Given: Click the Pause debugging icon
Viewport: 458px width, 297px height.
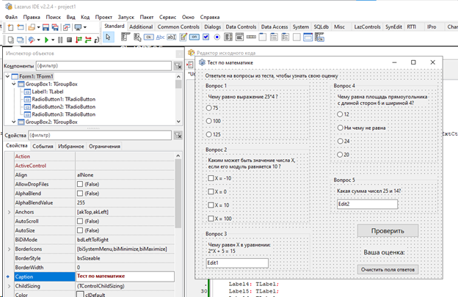Looking at the screenshot, I should (x=60, y=40).
